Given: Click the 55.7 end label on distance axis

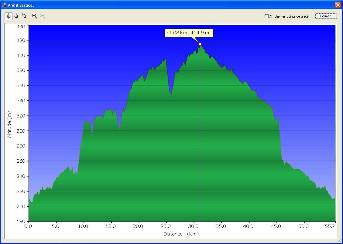Looking at the screenshot, I should coord(331,226).
